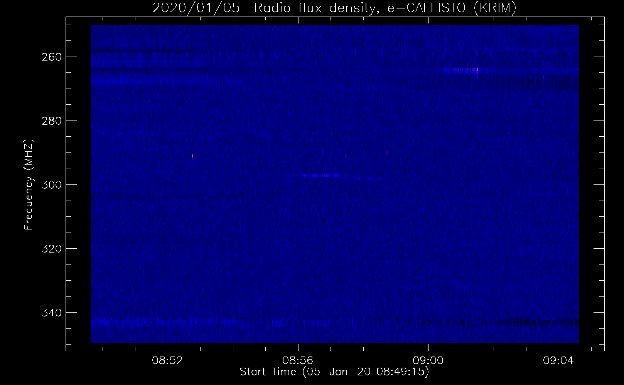Viewport: 624px width, 385px height.
Task: Click the bright horizontal streak near 297 MHz
Action: [x=322, y=175]
